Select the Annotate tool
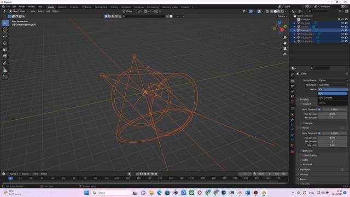The image size is (350, 197). (x=5, y=63)
